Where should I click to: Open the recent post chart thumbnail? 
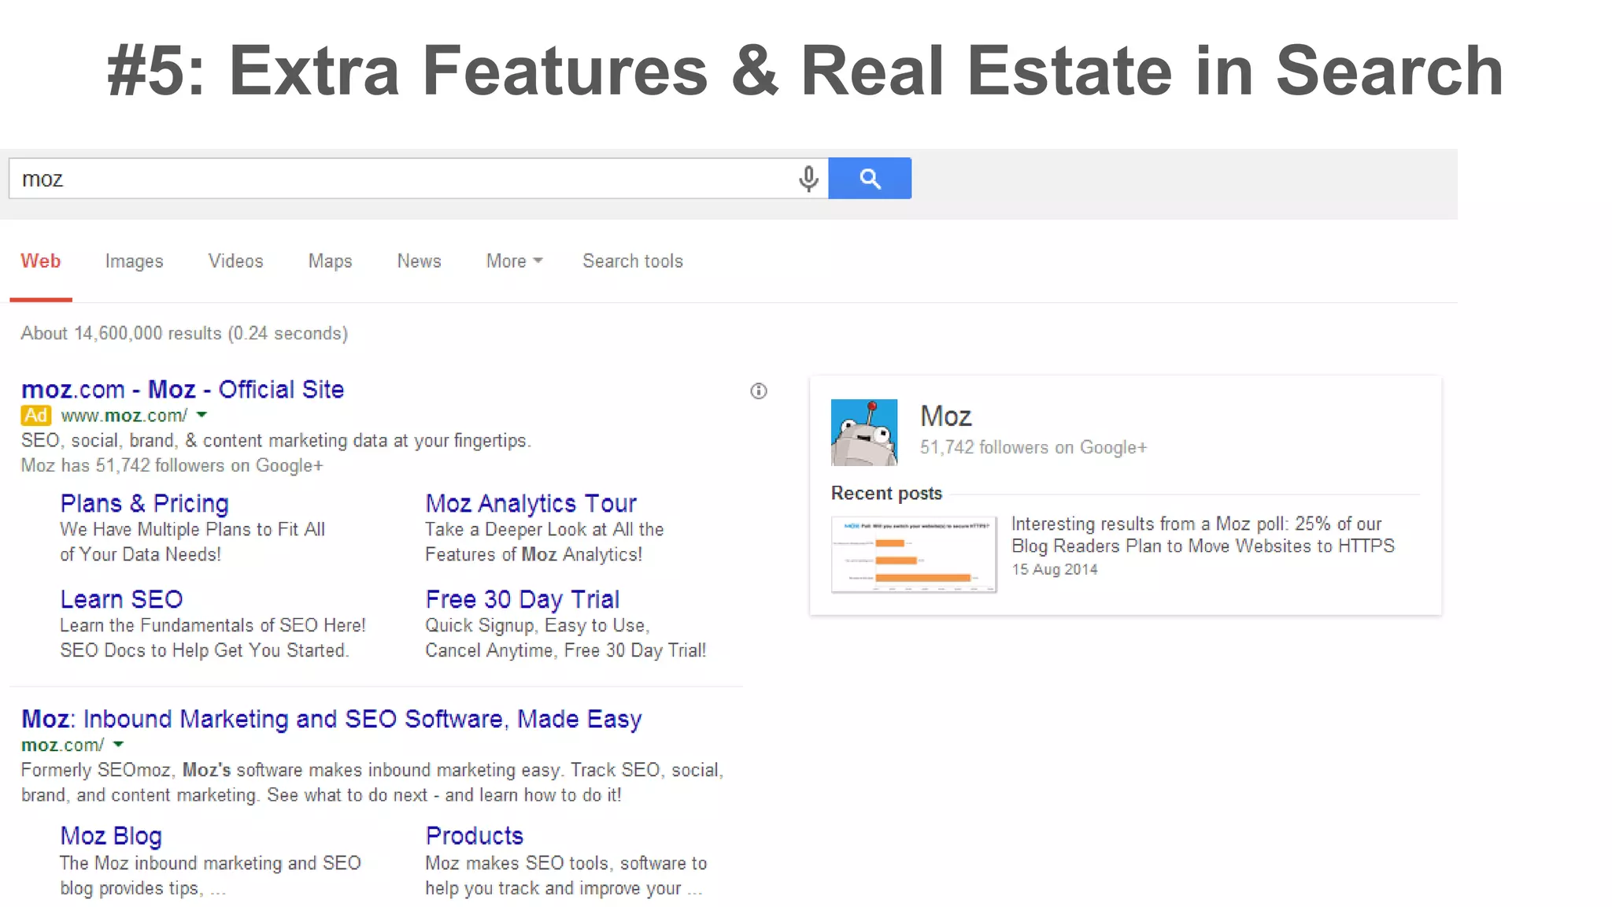[914, 553]
